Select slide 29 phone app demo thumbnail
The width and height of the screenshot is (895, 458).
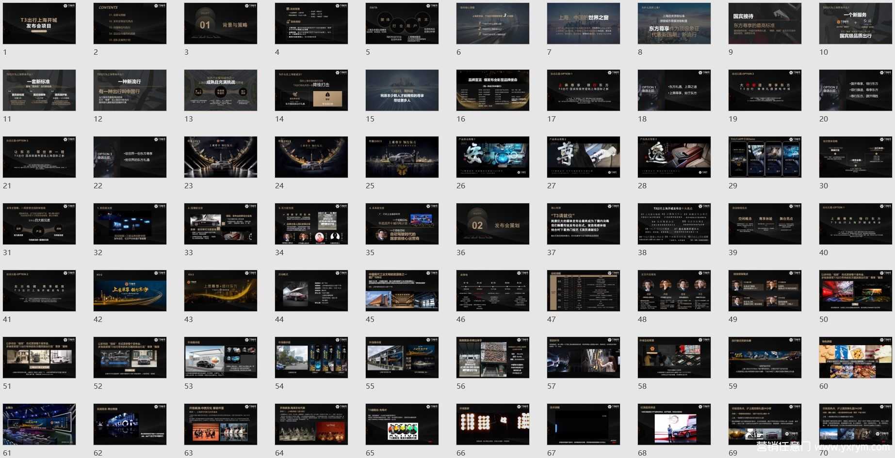[x=765, y=157]
